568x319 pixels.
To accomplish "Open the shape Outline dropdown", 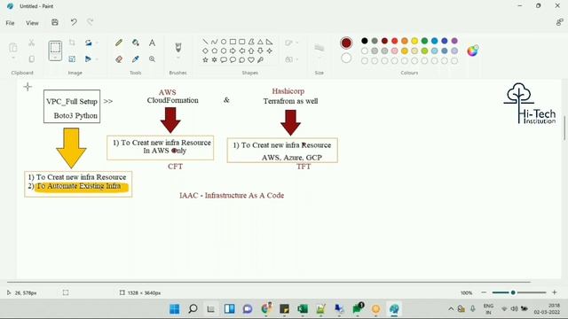I will 292,43.
